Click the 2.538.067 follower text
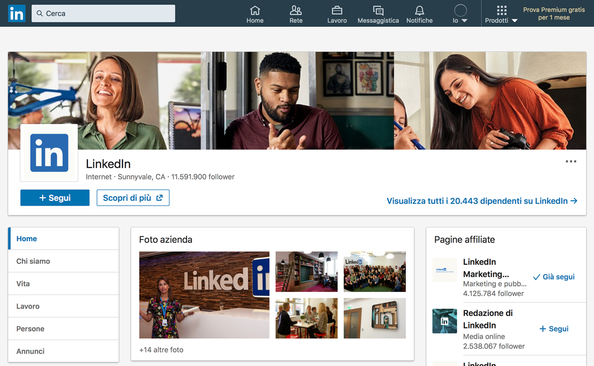594x366 pixels. pyautogui.click(x=494, y=346)
